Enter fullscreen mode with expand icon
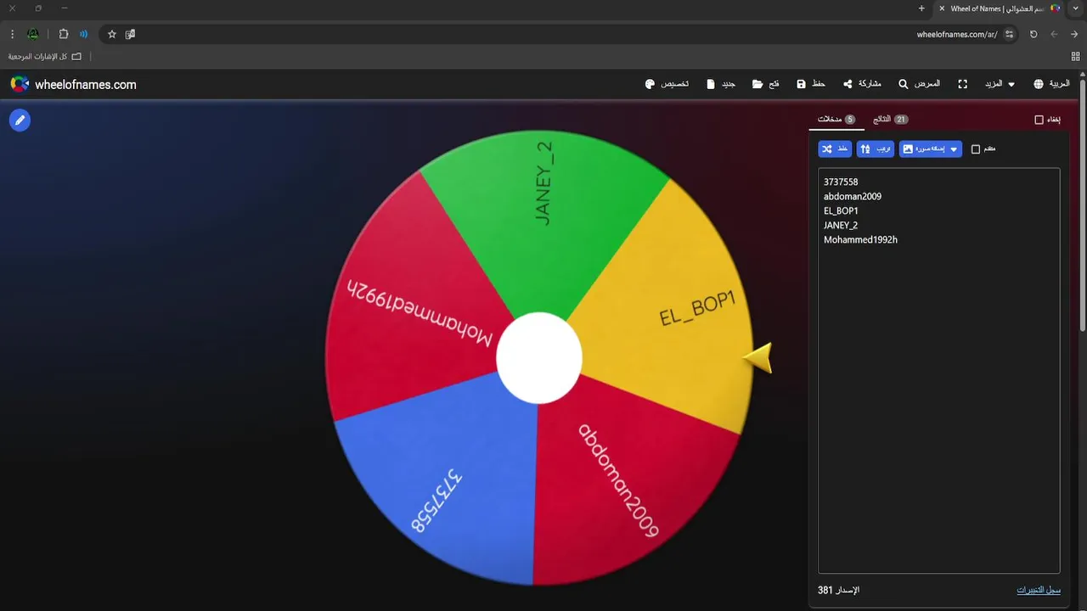 coord(963,84)
